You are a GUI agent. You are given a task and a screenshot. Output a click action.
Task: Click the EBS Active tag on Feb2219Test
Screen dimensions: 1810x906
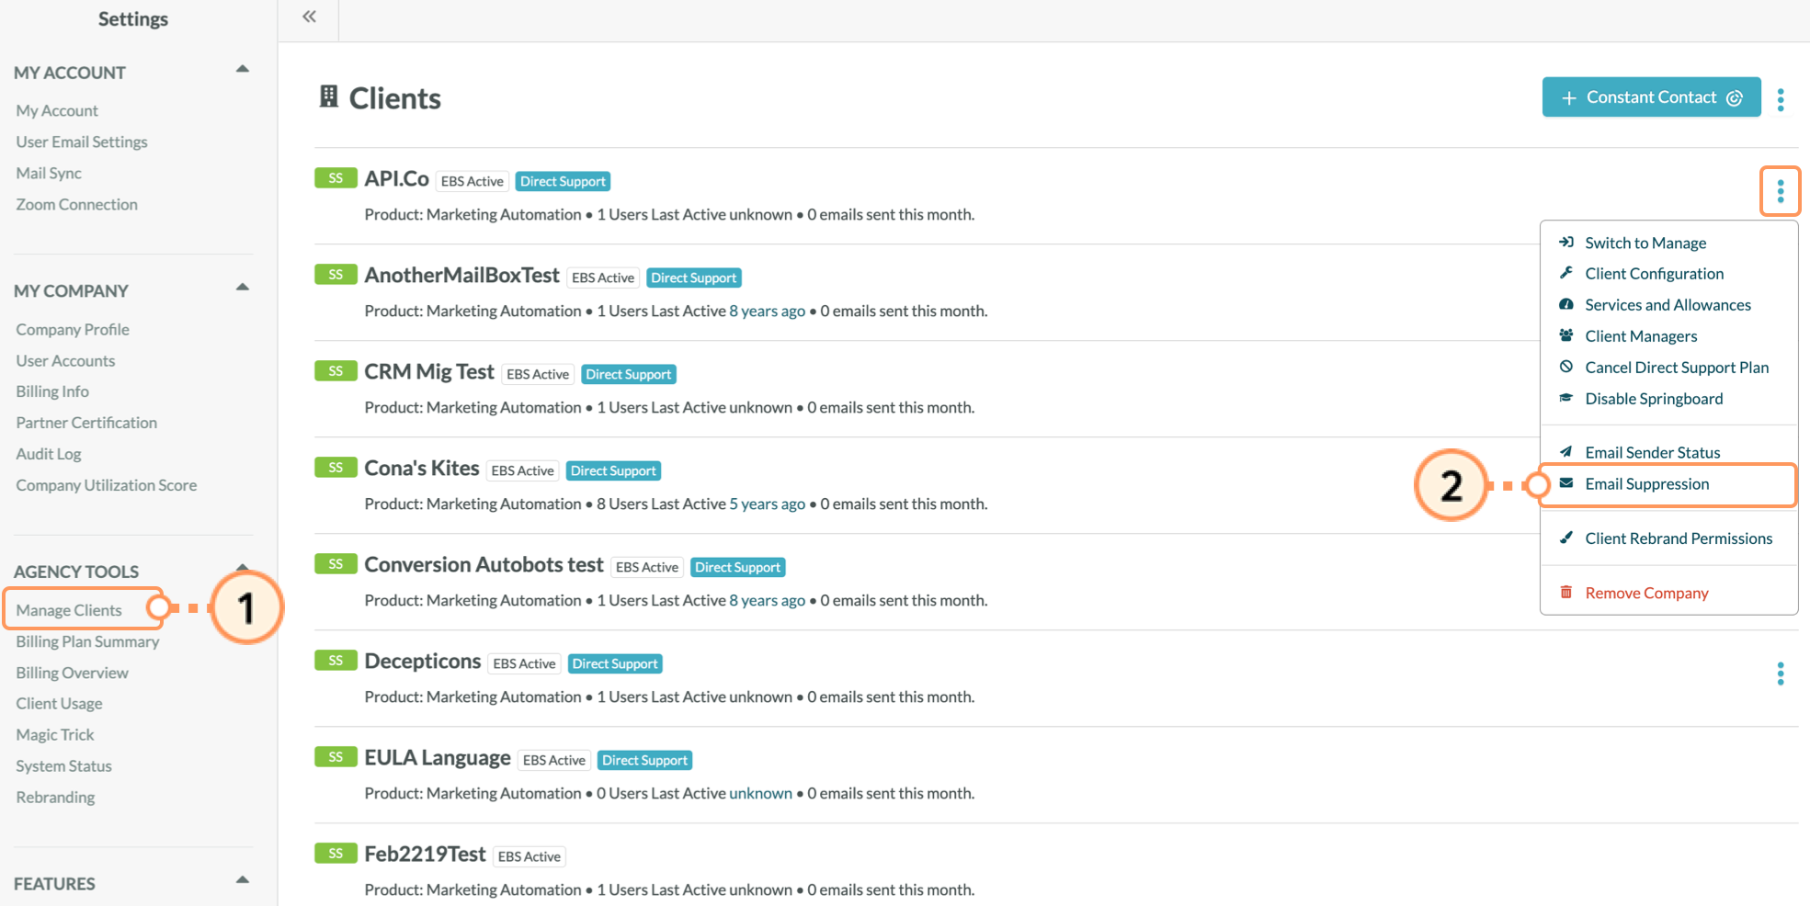[x=529, y=856]
